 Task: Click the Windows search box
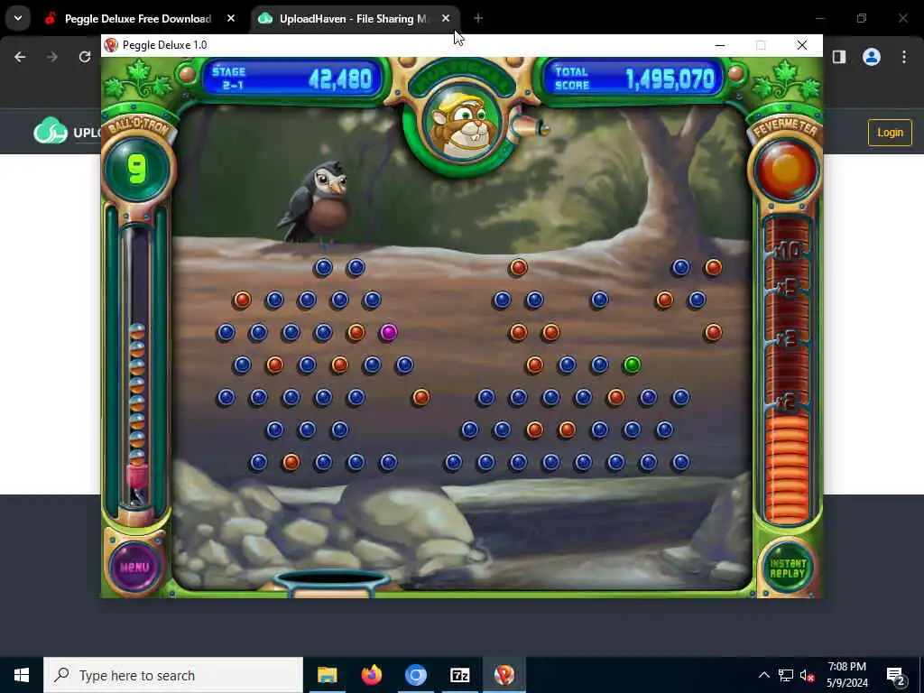(x=173, y=675)
